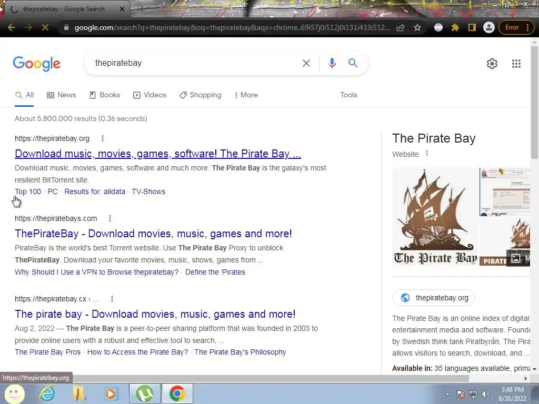Open 'Results for: alldata' sitelink
The width and height of the screenshot is (539, 404).
95,191
